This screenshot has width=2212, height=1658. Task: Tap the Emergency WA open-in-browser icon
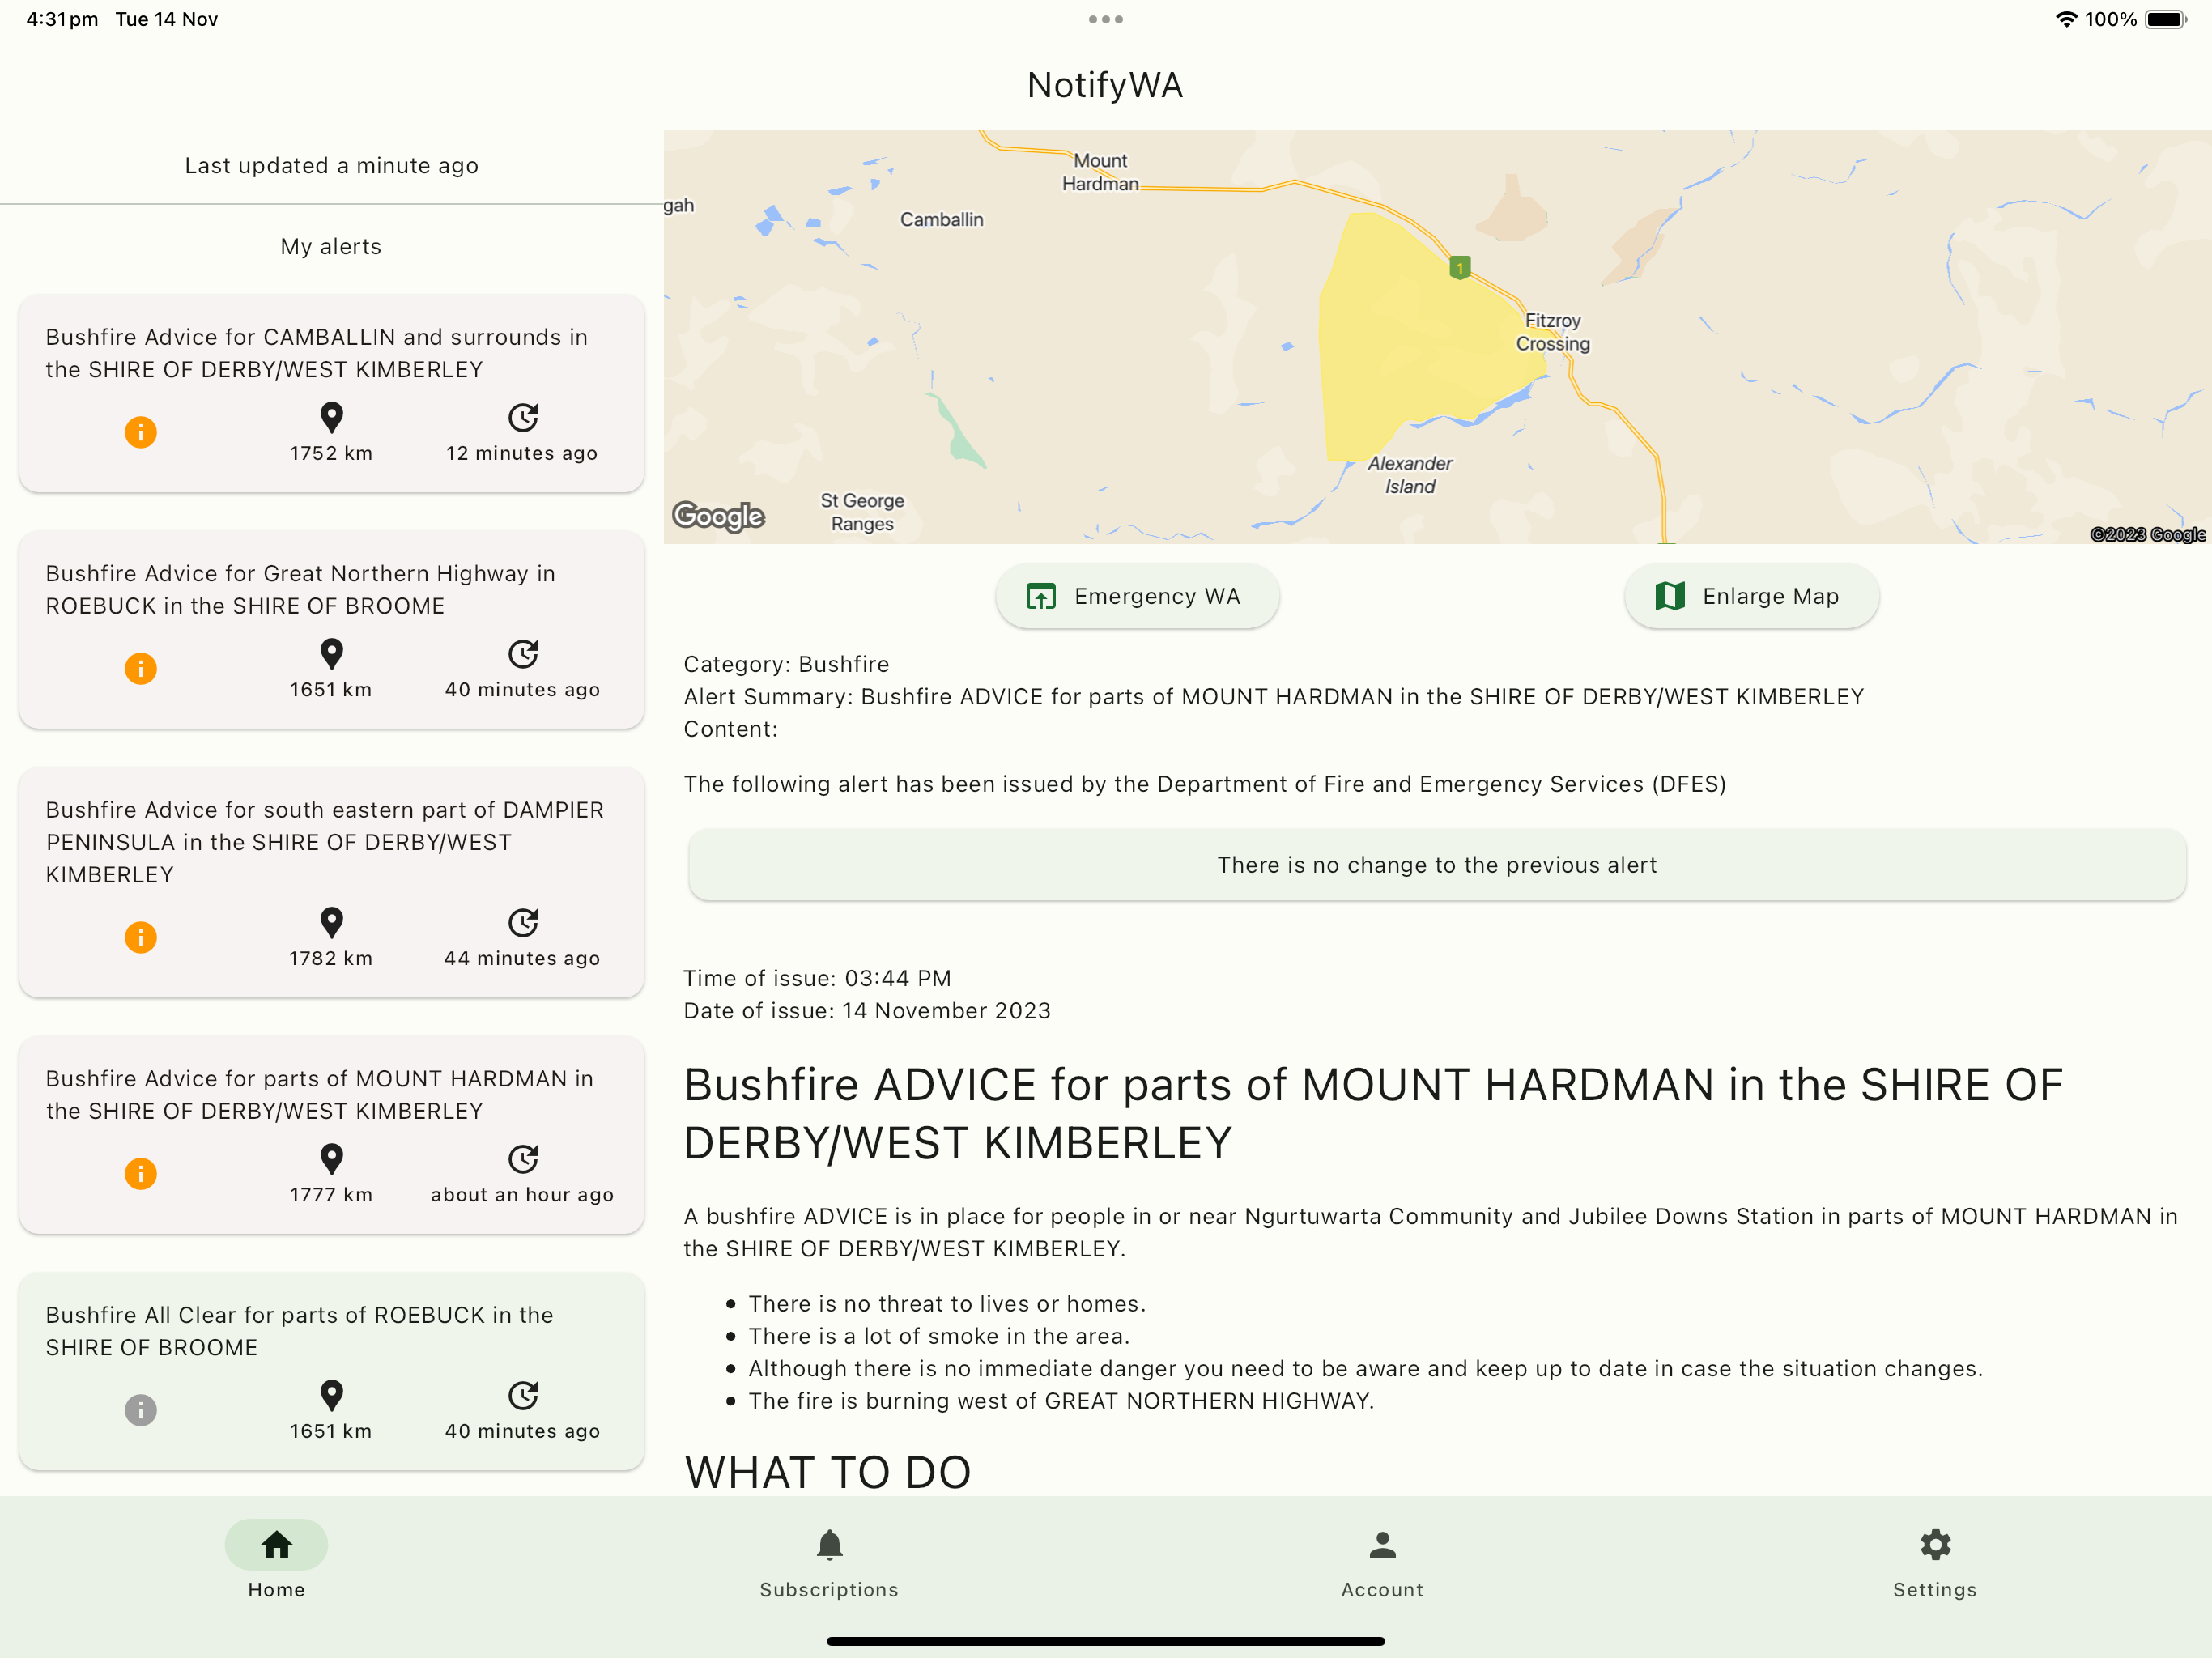coord(1040,596)
